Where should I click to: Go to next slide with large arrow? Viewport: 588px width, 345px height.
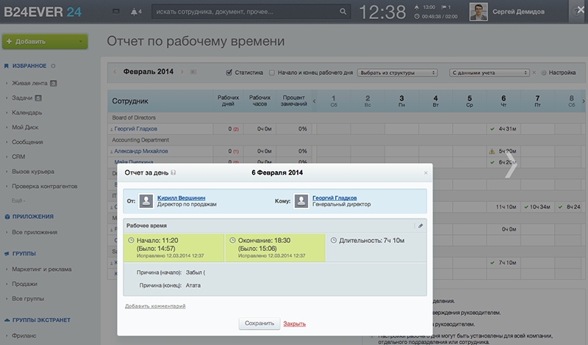(x=511, y=167)
